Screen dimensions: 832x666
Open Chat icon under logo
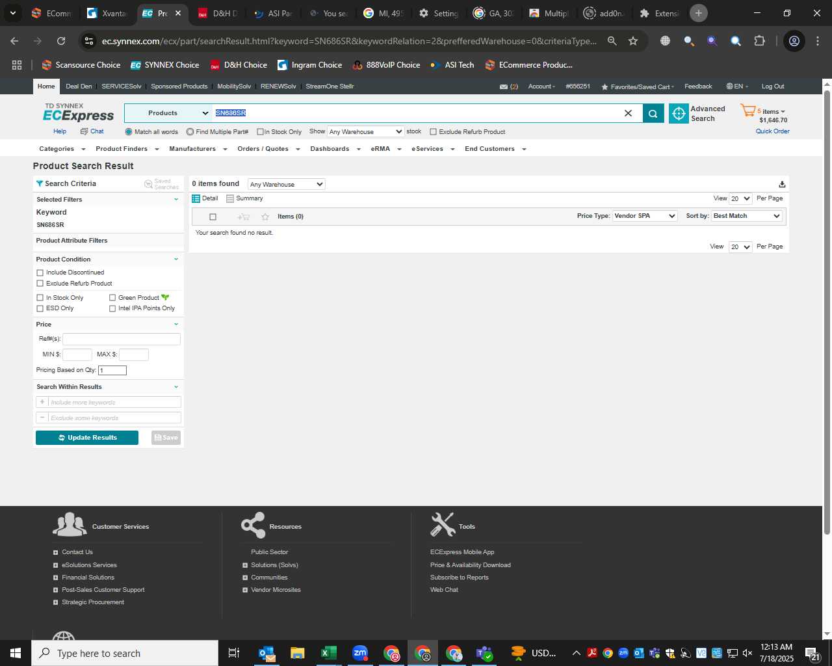click(x=84, y=131)
